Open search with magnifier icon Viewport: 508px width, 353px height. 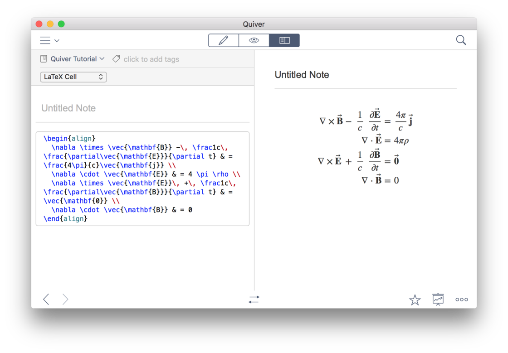pos(461,40)
